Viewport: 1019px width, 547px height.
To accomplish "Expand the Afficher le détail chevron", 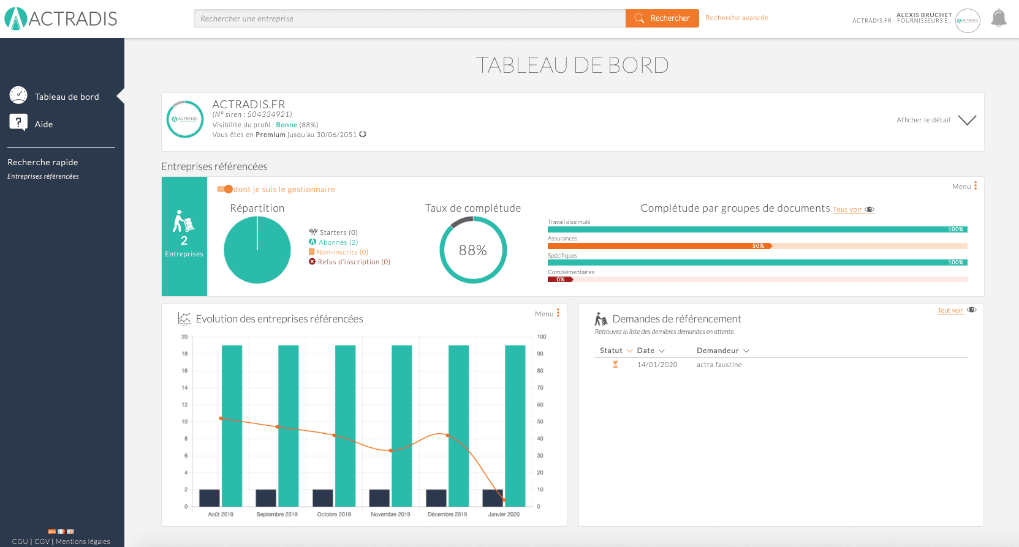I will click(967, 120).
